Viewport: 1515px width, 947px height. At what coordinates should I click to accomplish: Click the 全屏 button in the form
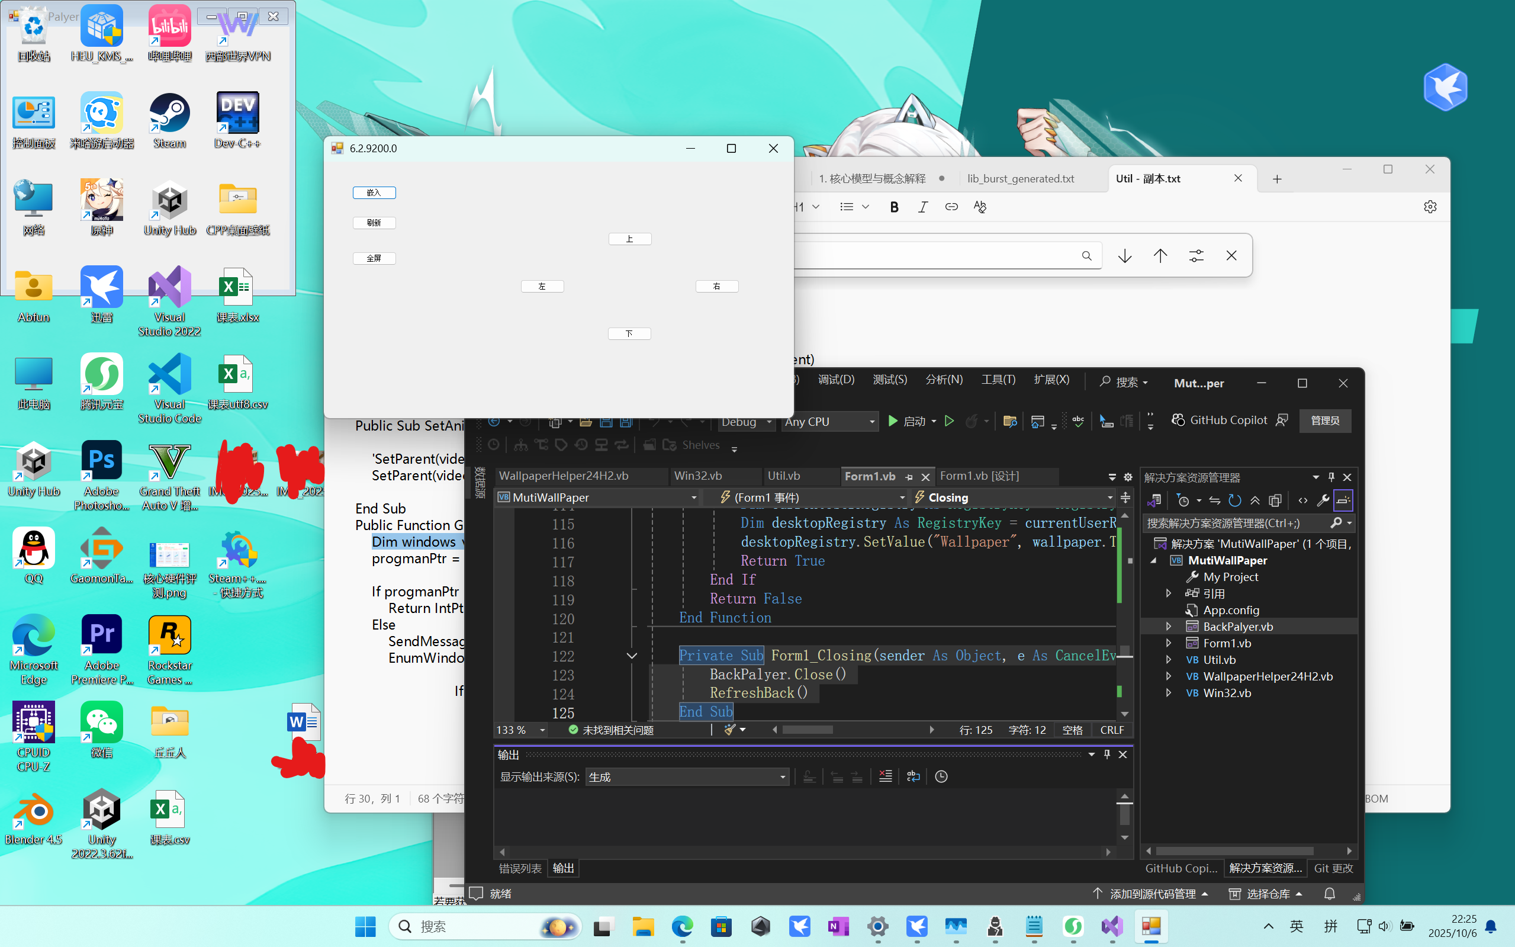point(374,258)
